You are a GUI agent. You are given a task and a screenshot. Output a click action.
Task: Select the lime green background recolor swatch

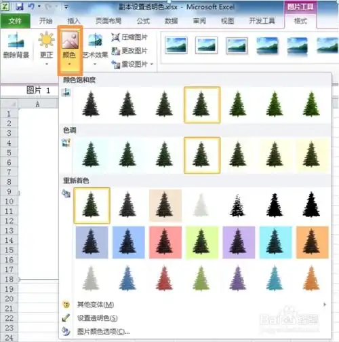coord(201,242)
